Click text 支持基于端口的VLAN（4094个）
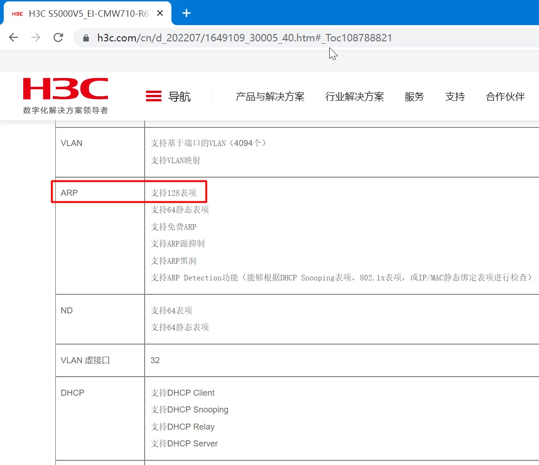The height and width of the screenshot is (465, 539). click(x=208, y=143)
